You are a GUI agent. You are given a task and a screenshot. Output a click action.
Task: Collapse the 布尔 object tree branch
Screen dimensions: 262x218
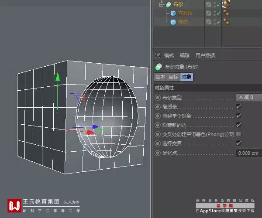161,4
